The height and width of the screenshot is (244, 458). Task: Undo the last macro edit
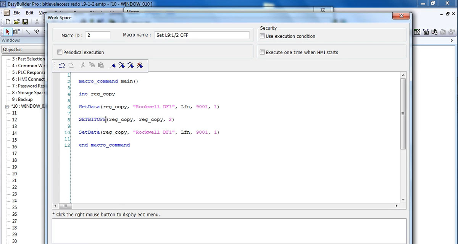click(x=61, y=65)
